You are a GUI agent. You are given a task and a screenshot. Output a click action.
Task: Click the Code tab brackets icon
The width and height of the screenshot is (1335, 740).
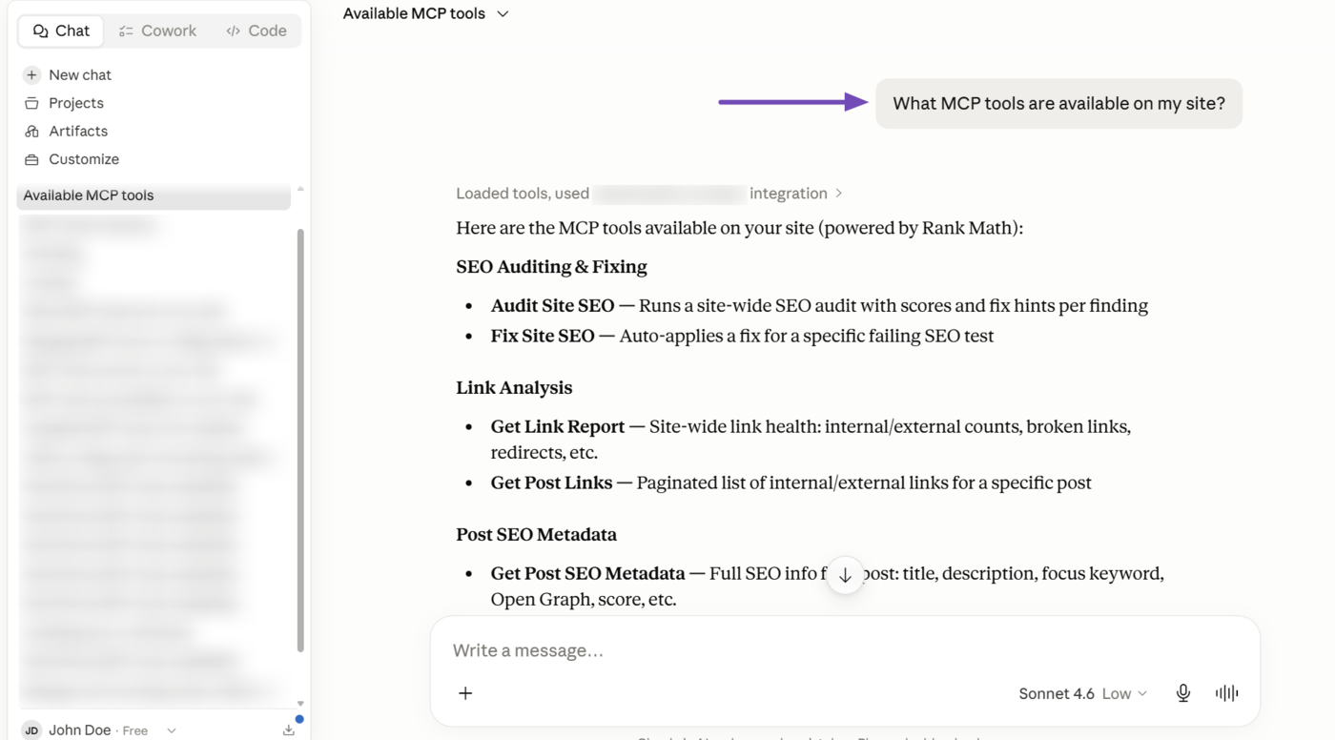click(x=233, y=31)
